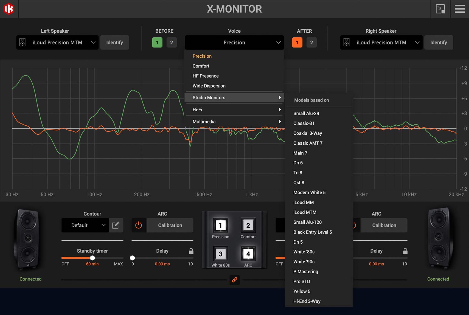Select AFTER preset 2 for the right speaker

(312, 42)
